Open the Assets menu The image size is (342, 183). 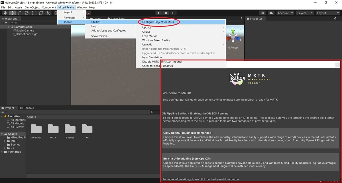(x=19, y=7)
